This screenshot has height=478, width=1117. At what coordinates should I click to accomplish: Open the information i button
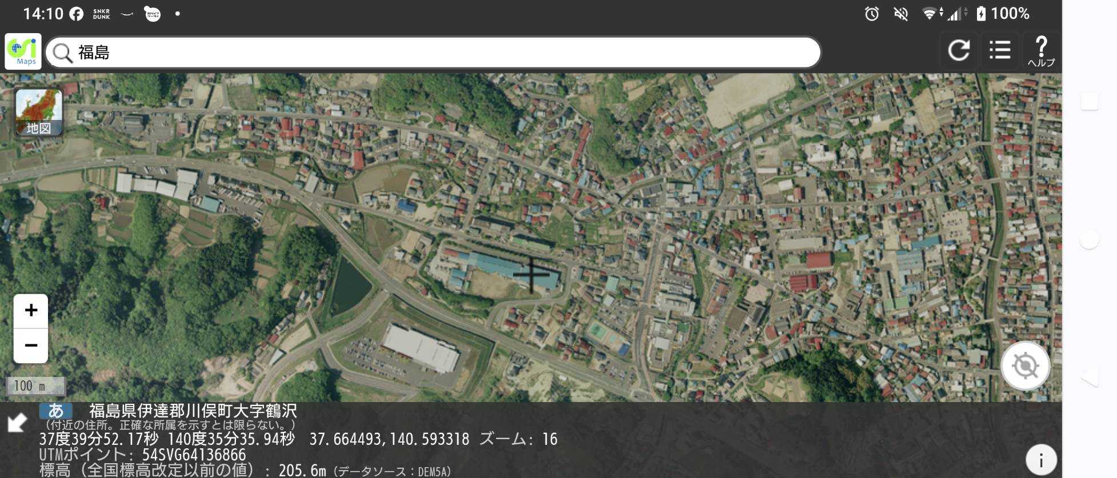1041,460
